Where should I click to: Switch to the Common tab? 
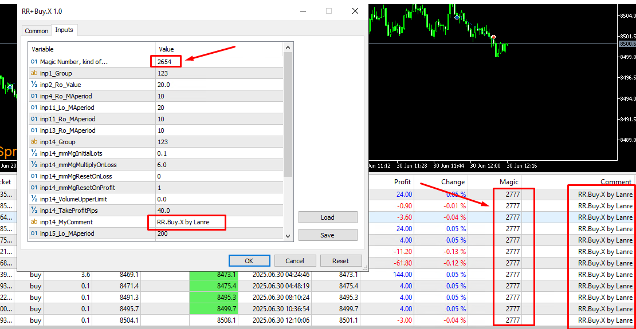pyautogui.click(x=37, y=31)
